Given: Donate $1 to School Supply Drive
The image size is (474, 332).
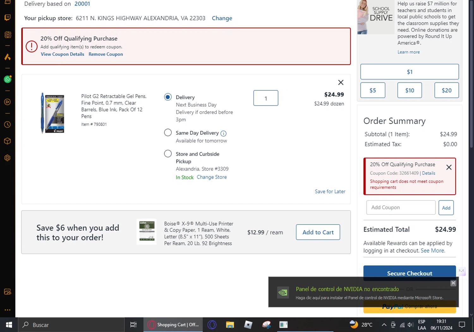Looking at the screenshot, I should [410, 72].
